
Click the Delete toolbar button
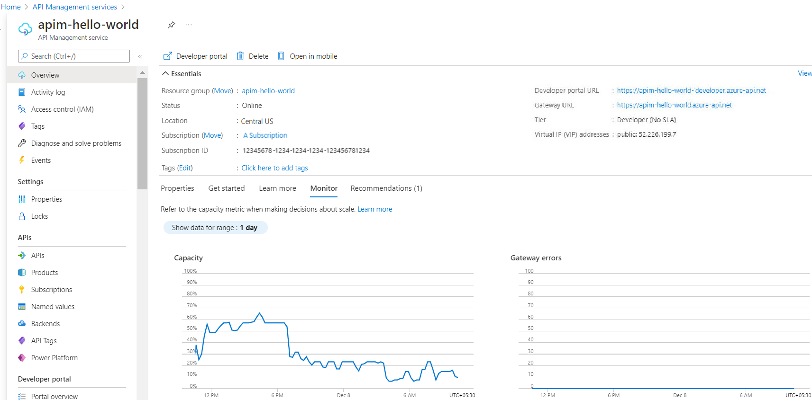[253, 56]
